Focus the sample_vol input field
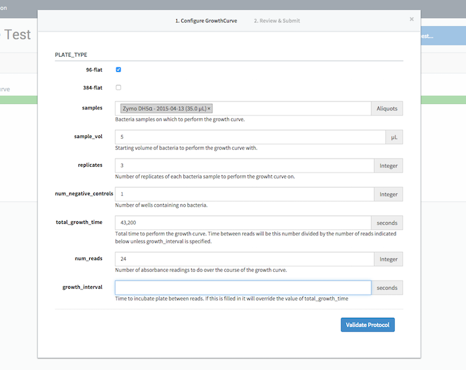The image size is (466, 370). point(250,137)
